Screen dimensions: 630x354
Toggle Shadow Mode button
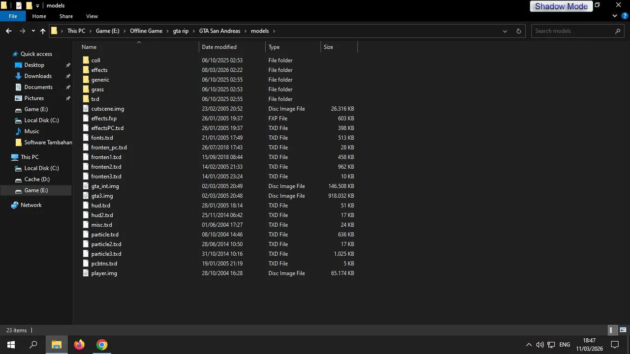561,6
